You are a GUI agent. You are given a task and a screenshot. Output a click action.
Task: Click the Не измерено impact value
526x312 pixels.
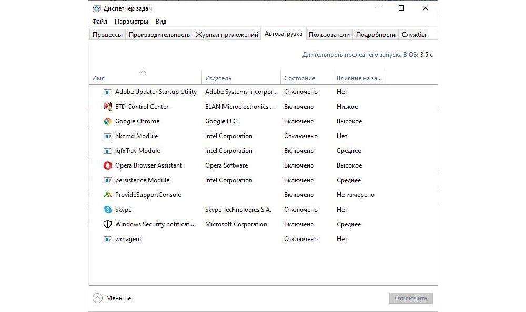click(x=356, y=195)
